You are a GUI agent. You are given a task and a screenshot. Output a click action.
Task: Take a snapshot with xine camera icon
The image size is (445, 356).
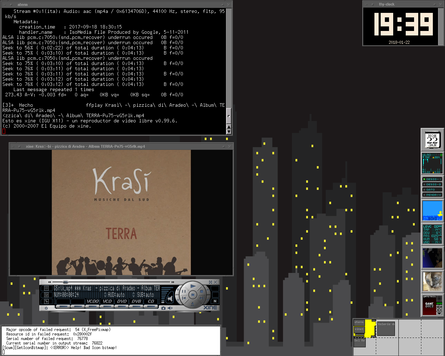click(x=163, y=308)
